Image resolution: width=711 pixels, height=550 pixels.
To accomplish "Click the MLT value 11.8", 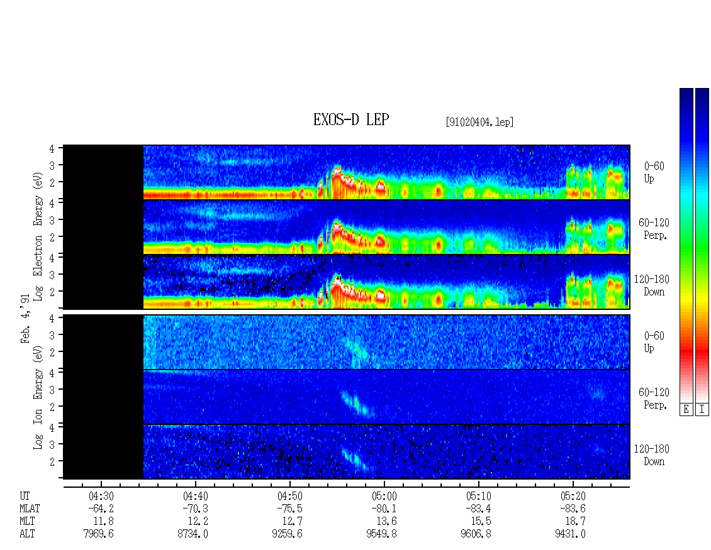I will [x=104, y=522].
